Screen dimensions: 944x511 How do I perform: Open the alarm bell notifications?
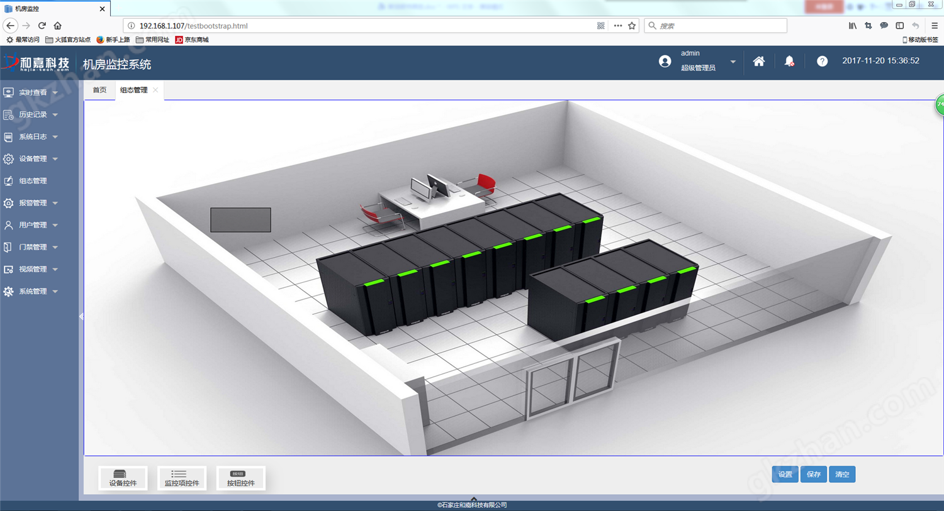(x=789, y=61)
